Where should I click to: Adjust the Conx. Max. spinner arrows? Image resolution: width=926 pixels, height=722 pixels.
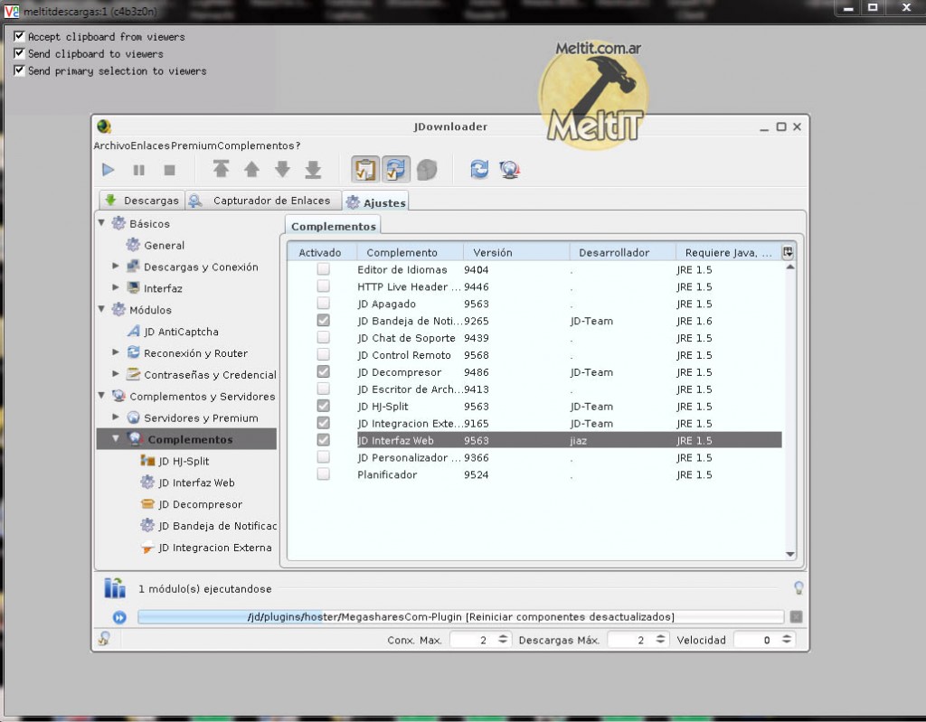pos(503,640)
